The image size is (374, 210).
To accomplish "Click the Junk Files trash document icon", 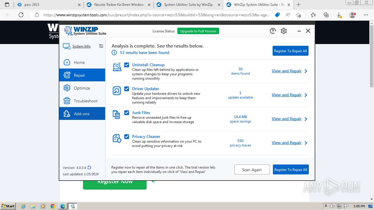I will tap(116, 115).
